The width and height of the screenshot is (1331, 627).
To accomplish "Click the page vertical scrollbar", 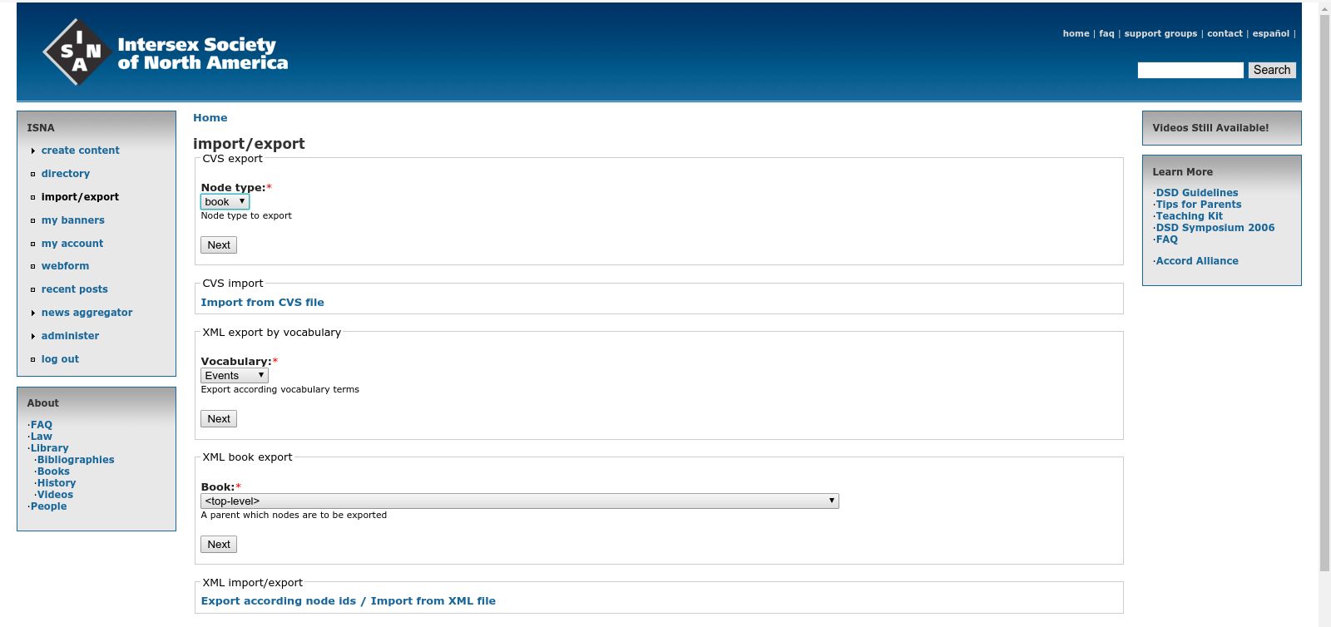I will (x=1324, y=291).
